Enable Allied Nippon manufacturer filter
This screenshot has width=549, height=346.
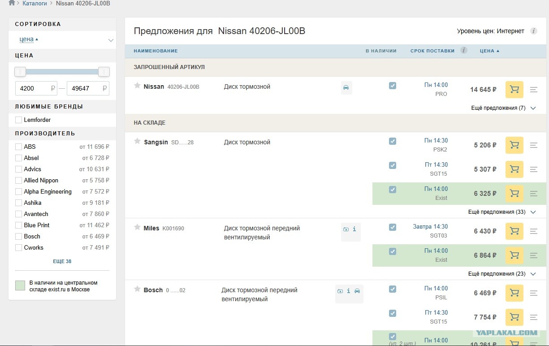coord(18,180)
